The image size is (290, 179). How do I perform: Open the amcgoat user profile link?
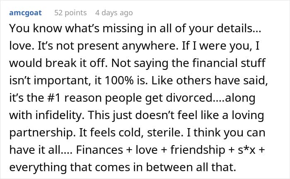pyautogui.click(x=26, y=13)
